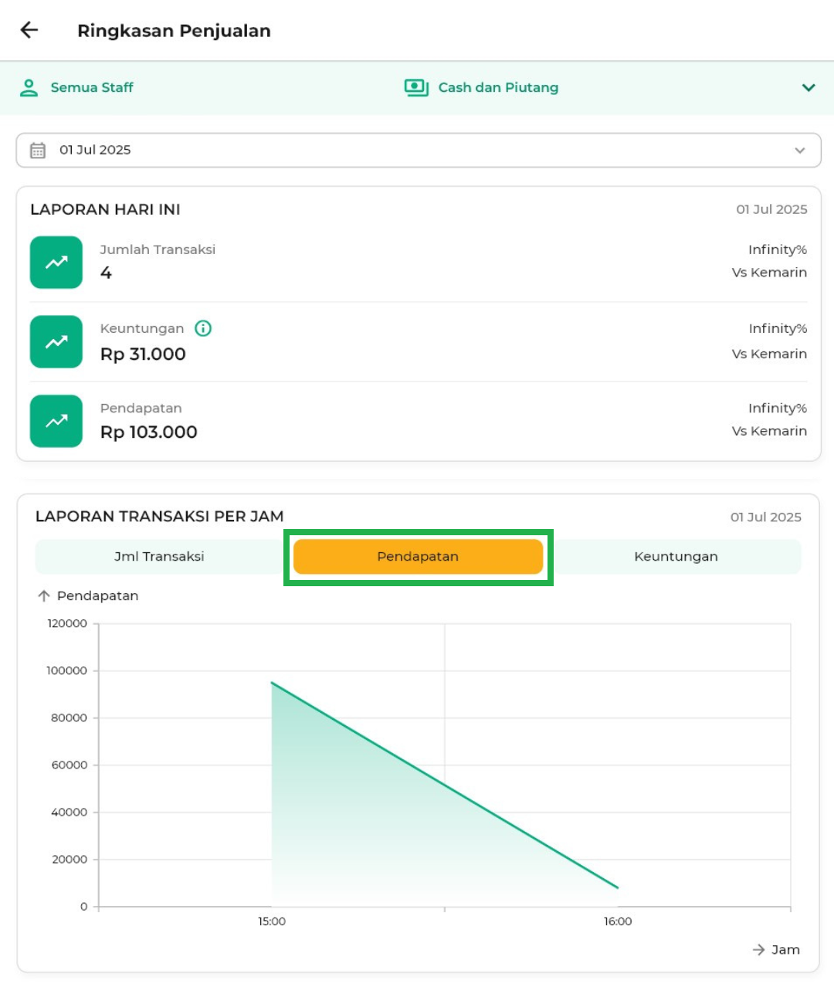
Task: Expand the date picker chevron arrow
Action: click(800, 151)
